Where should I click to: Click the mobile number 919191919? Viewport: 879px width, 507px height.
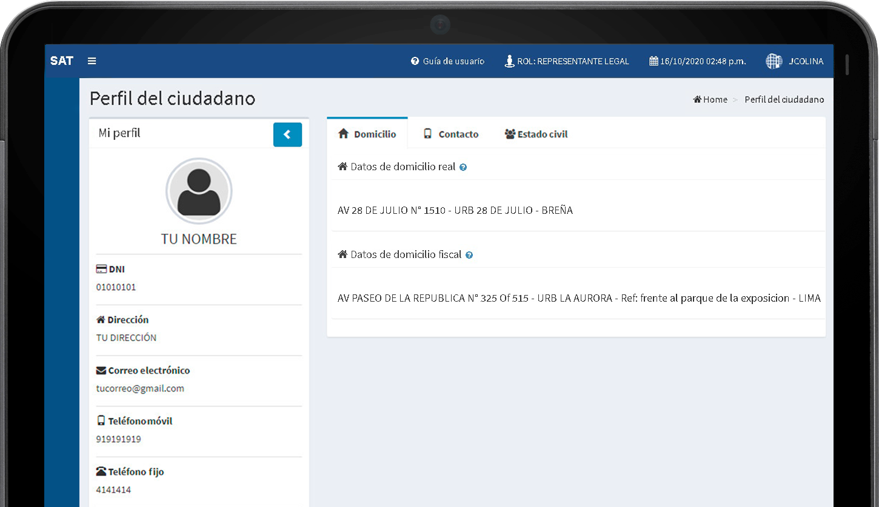point(119,439)
